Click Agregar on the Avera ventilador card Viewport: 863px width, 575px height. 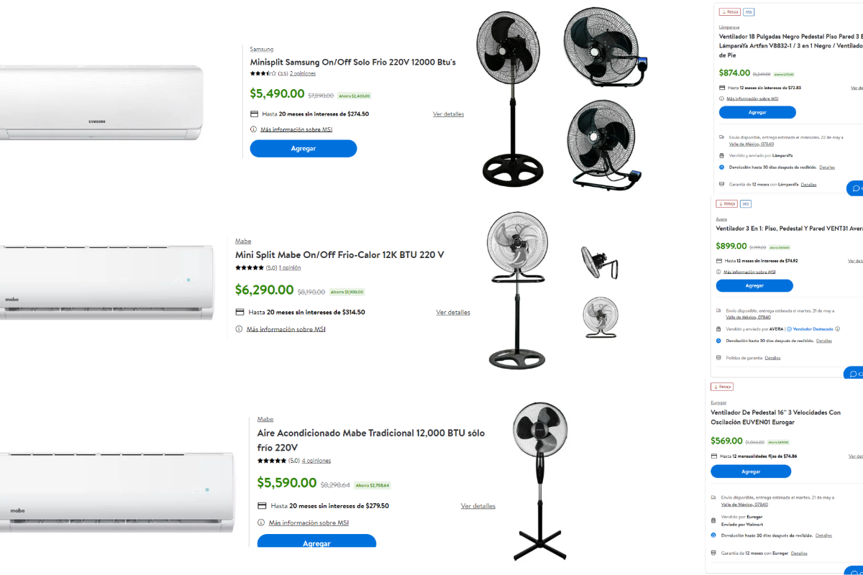click(754, 285)
